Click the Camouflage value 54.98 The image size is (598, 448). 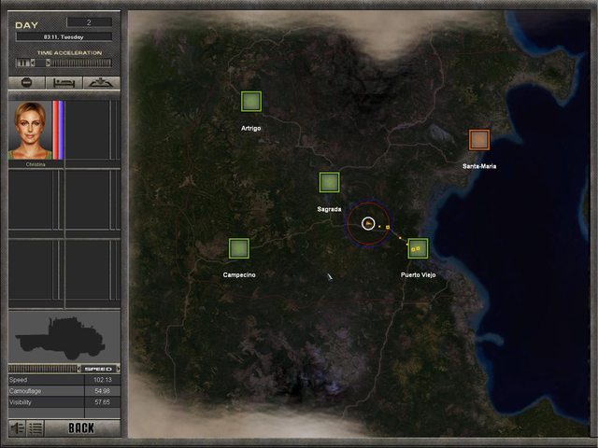102,391
